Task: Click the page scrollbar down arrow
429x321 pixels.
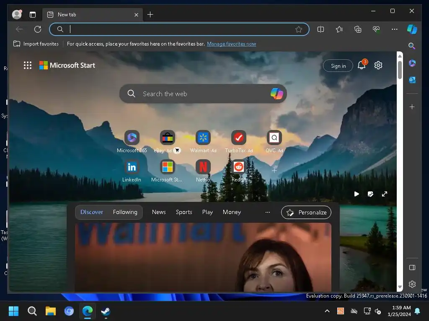Action: 400,287
